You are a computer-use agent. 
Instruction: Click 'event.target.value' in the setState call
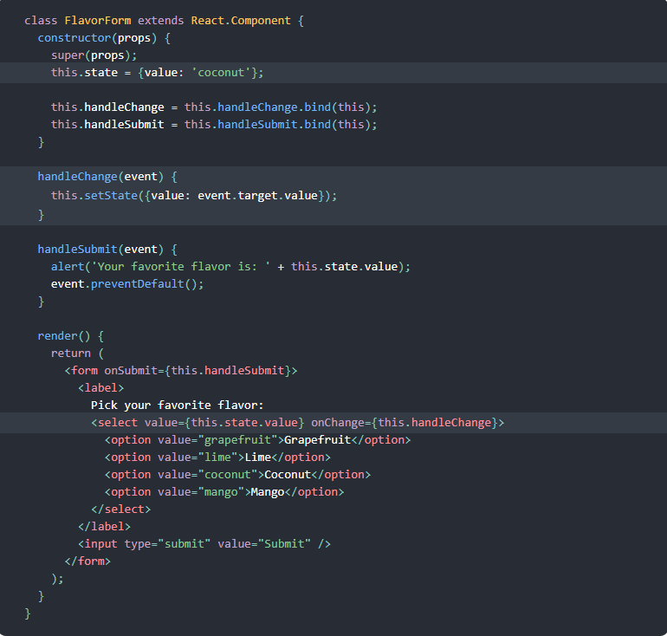tap(258, 196)
